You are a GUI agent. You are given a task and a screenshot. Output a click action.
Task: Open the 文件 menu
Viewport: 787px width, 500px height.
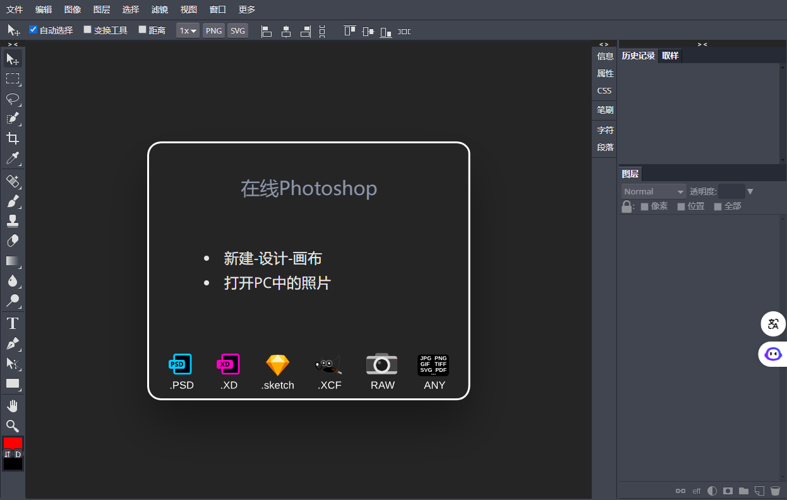(x=15, y=9)
